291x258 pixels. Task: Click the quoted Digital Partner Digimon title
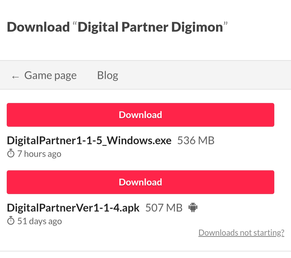point(150,27)
